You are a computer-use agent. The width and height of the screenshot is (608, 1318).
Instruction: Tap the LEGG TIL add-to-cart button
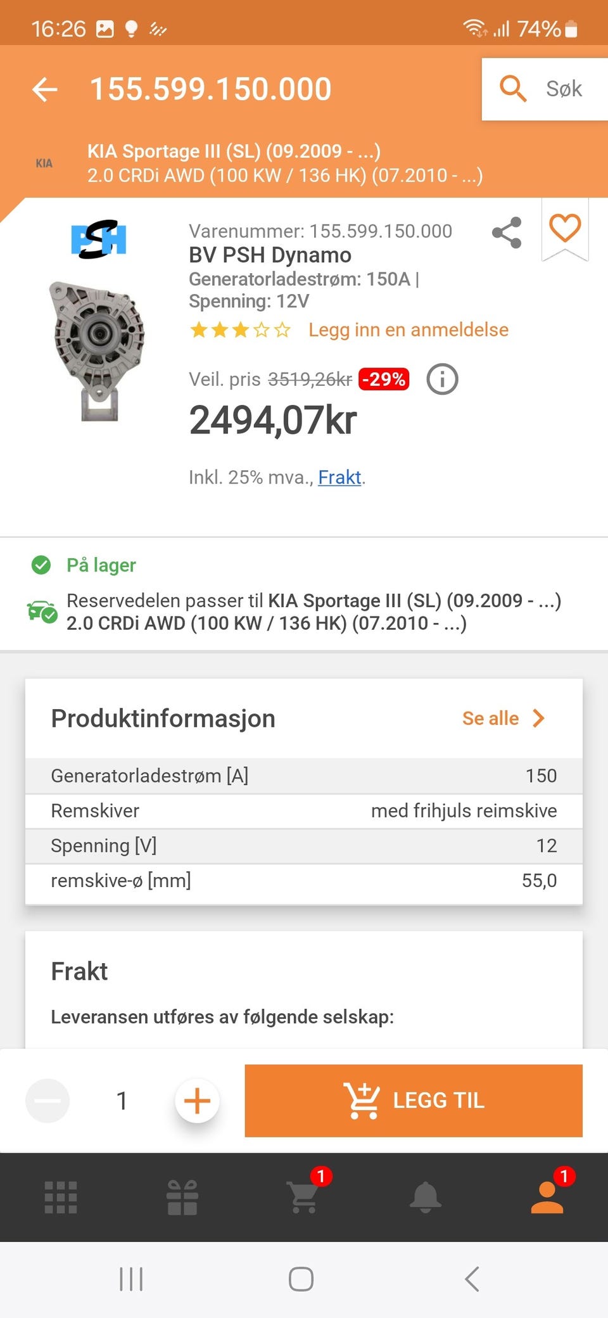coord(414,1101)
